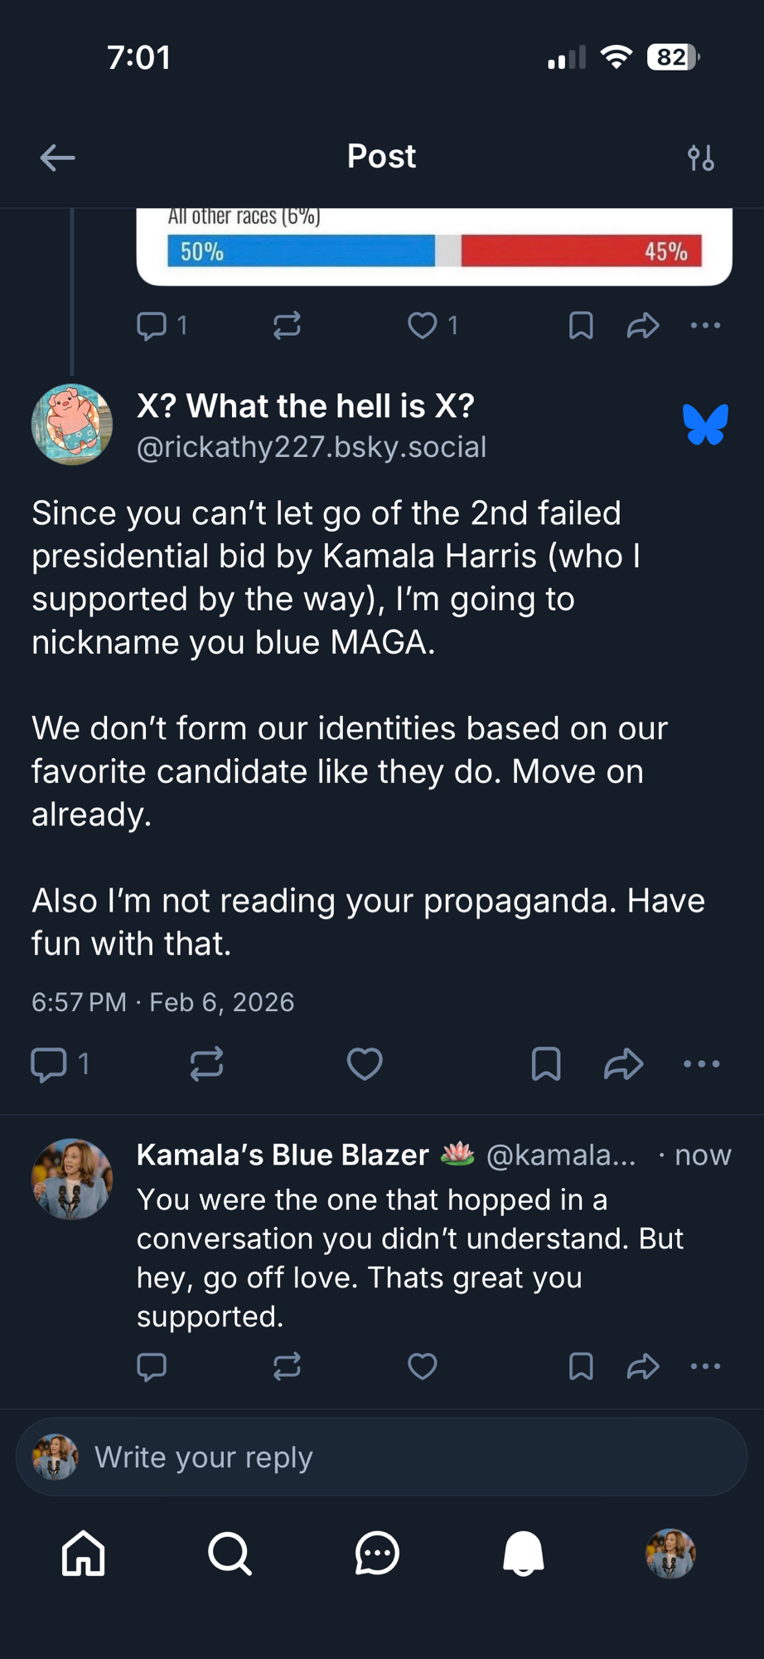This screenshot has width=764, height=1659.
Task: Repost Kamala's Blue Blazer reply
Action: [287, 1366]
